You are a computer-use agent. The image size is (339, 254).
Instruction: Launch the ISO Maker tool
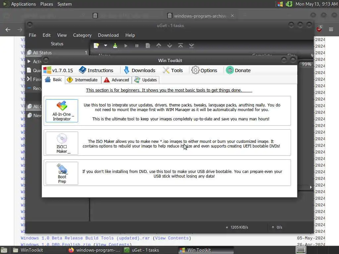(x=62, y=143)
